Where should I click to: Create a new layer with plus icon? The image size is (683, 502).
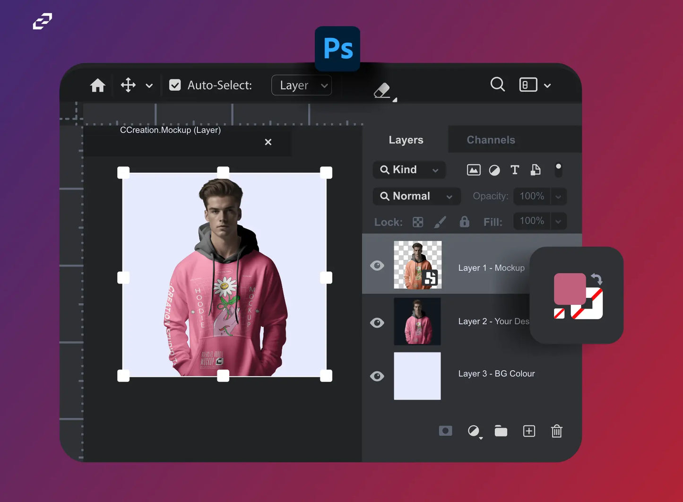(529, 431)
